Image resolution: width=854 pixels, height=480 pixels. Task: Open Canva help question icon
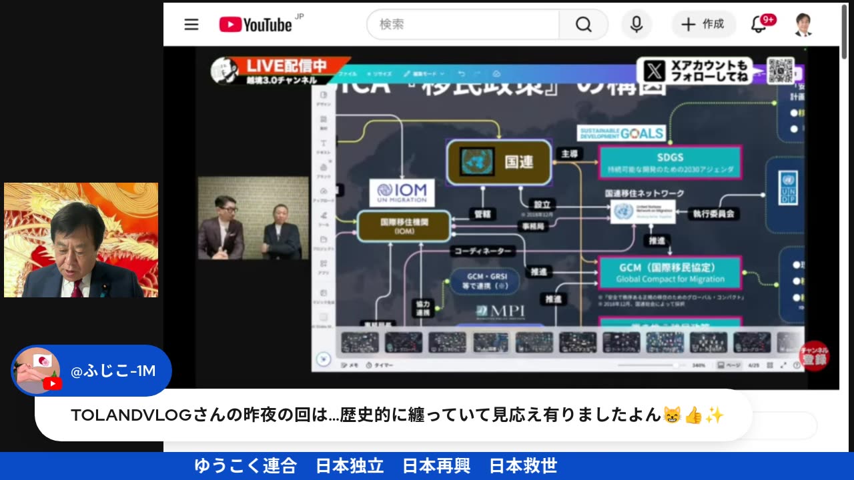pos(797,365)
